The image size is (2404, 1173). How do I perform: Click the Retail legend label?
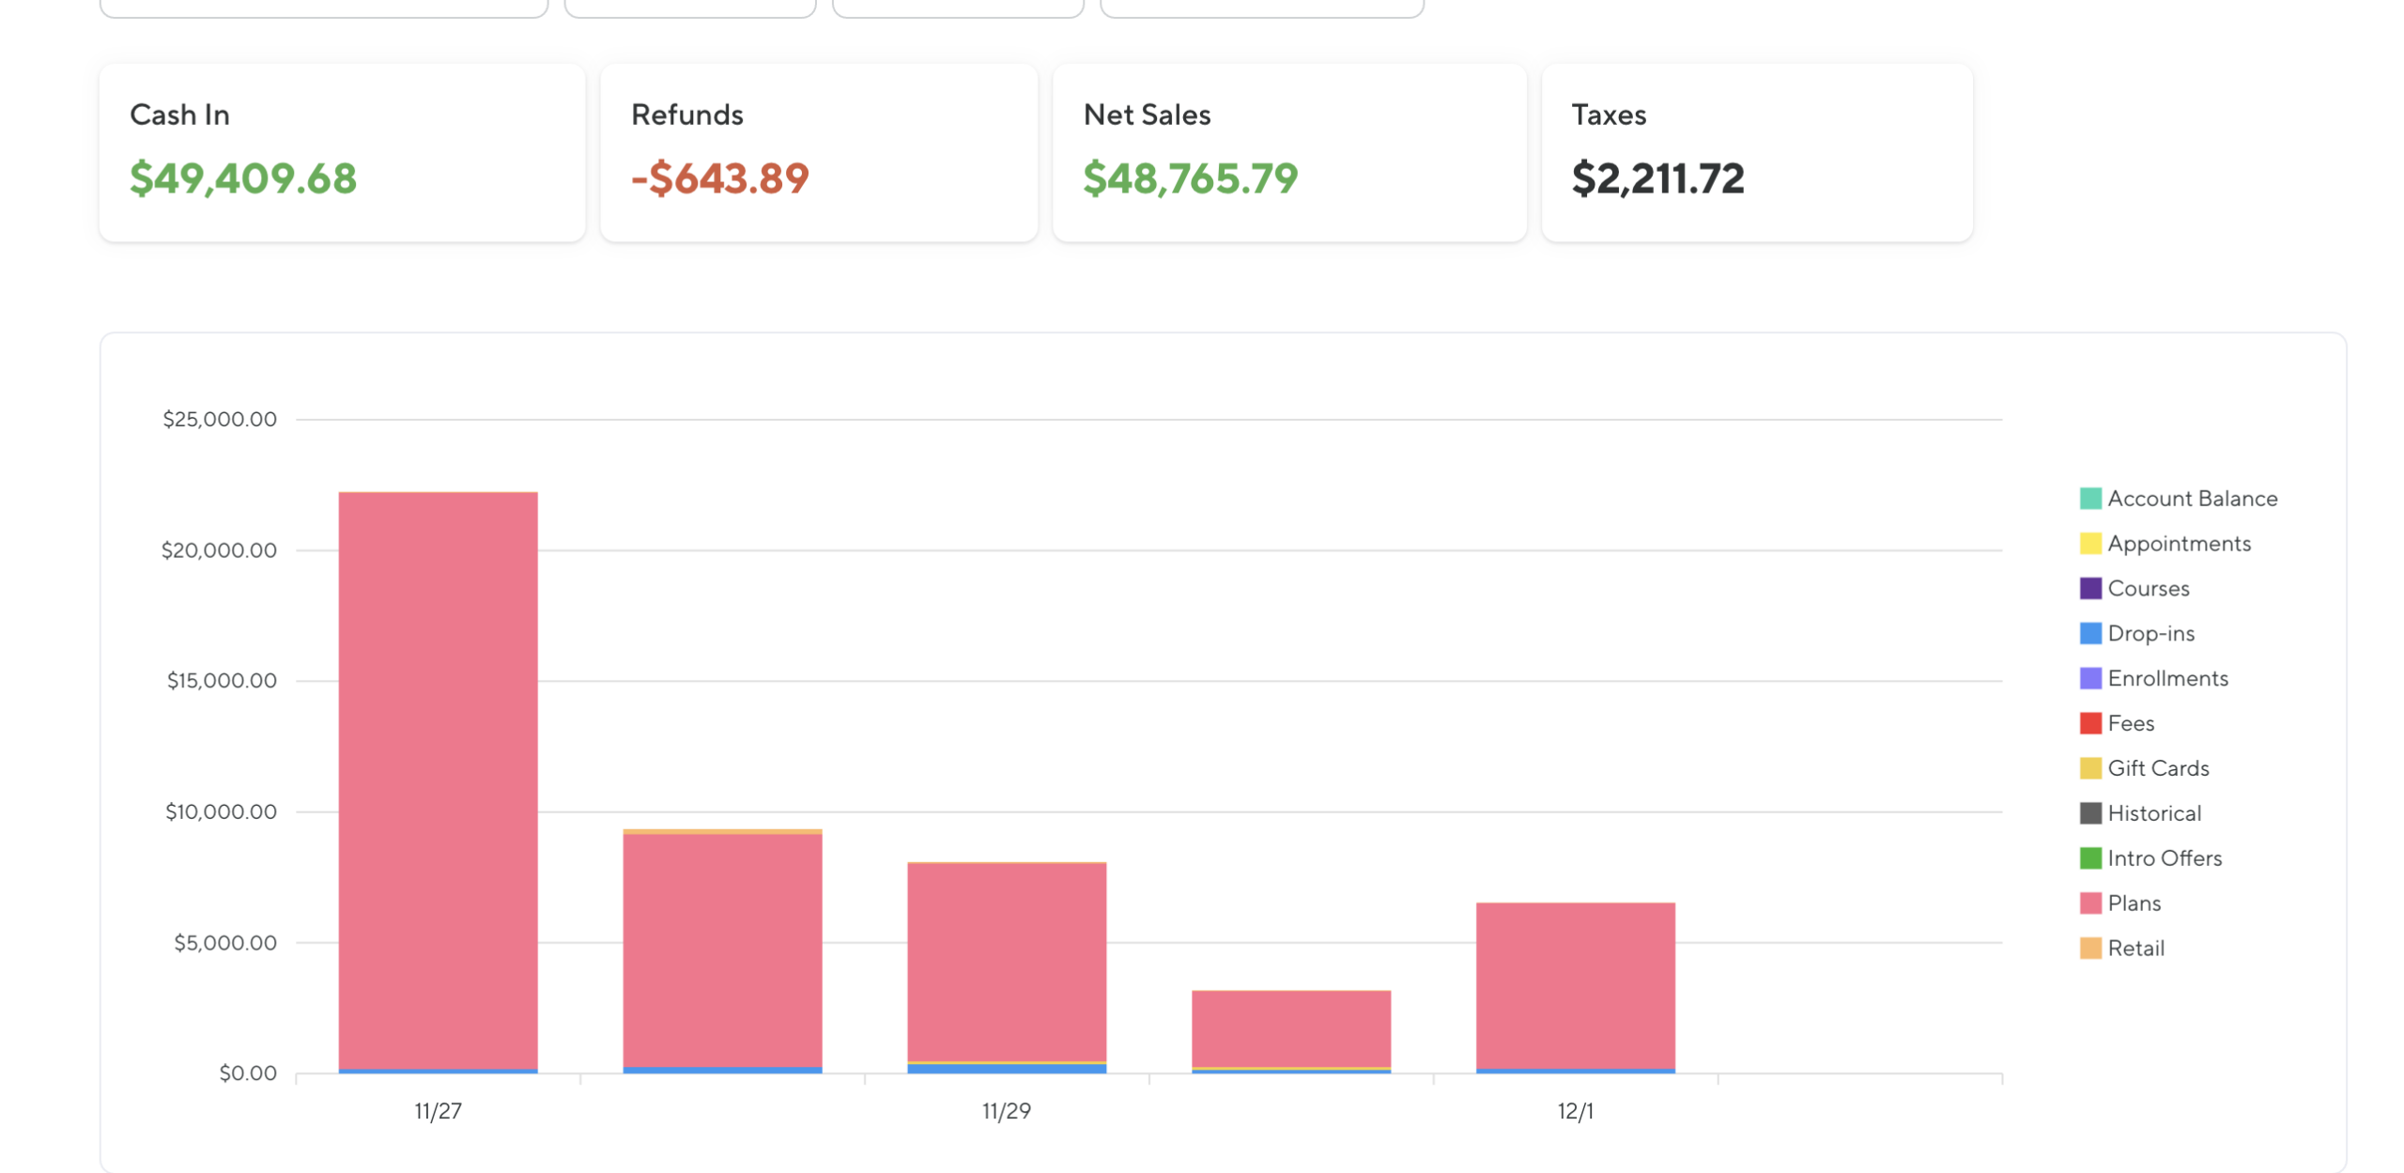2135,949
